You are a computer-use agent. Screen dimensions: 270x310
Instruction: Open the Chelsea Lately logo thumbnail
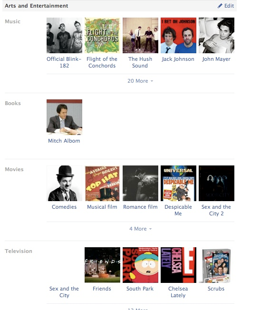point(178,265)
